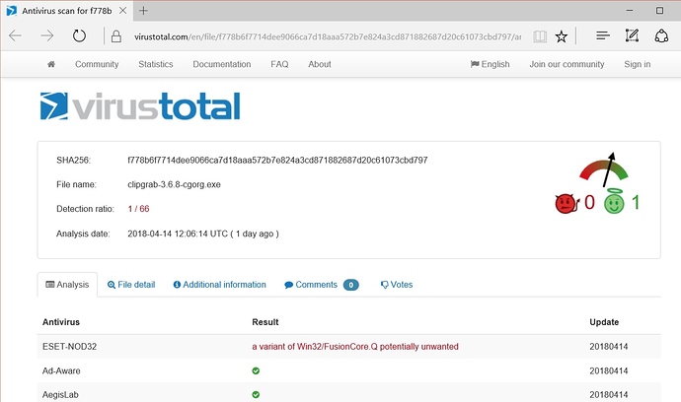Open reading view book icon
Viewport: 681px width, 402px height.
pos(540,36)
